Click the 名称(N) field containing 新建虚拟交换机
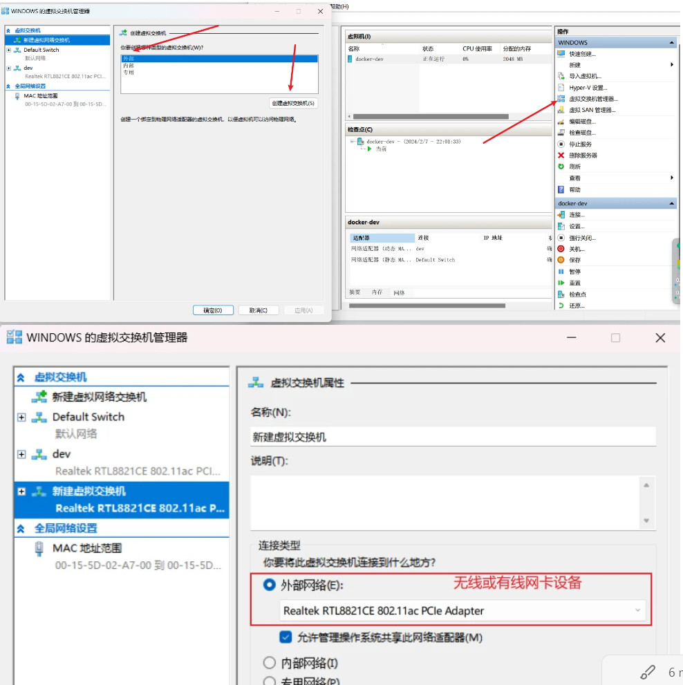This screenshot has height=685, width=683. pyautogui.click(x=453, y=437)
